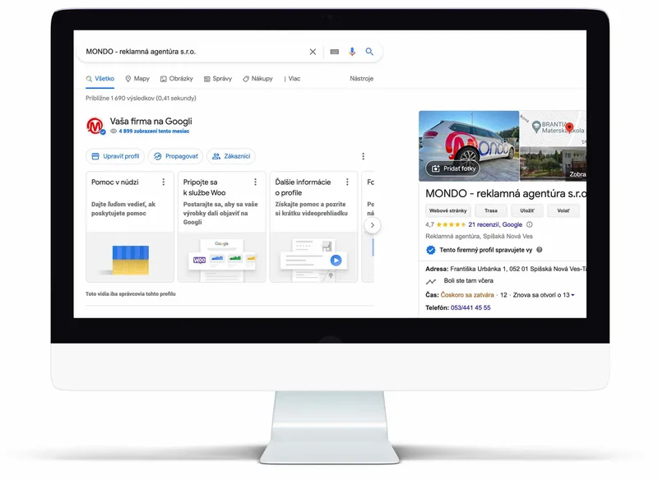This screenshot has width=658, height=480.
Task: Click the Pridať fotky button
Action: [452, 168]
